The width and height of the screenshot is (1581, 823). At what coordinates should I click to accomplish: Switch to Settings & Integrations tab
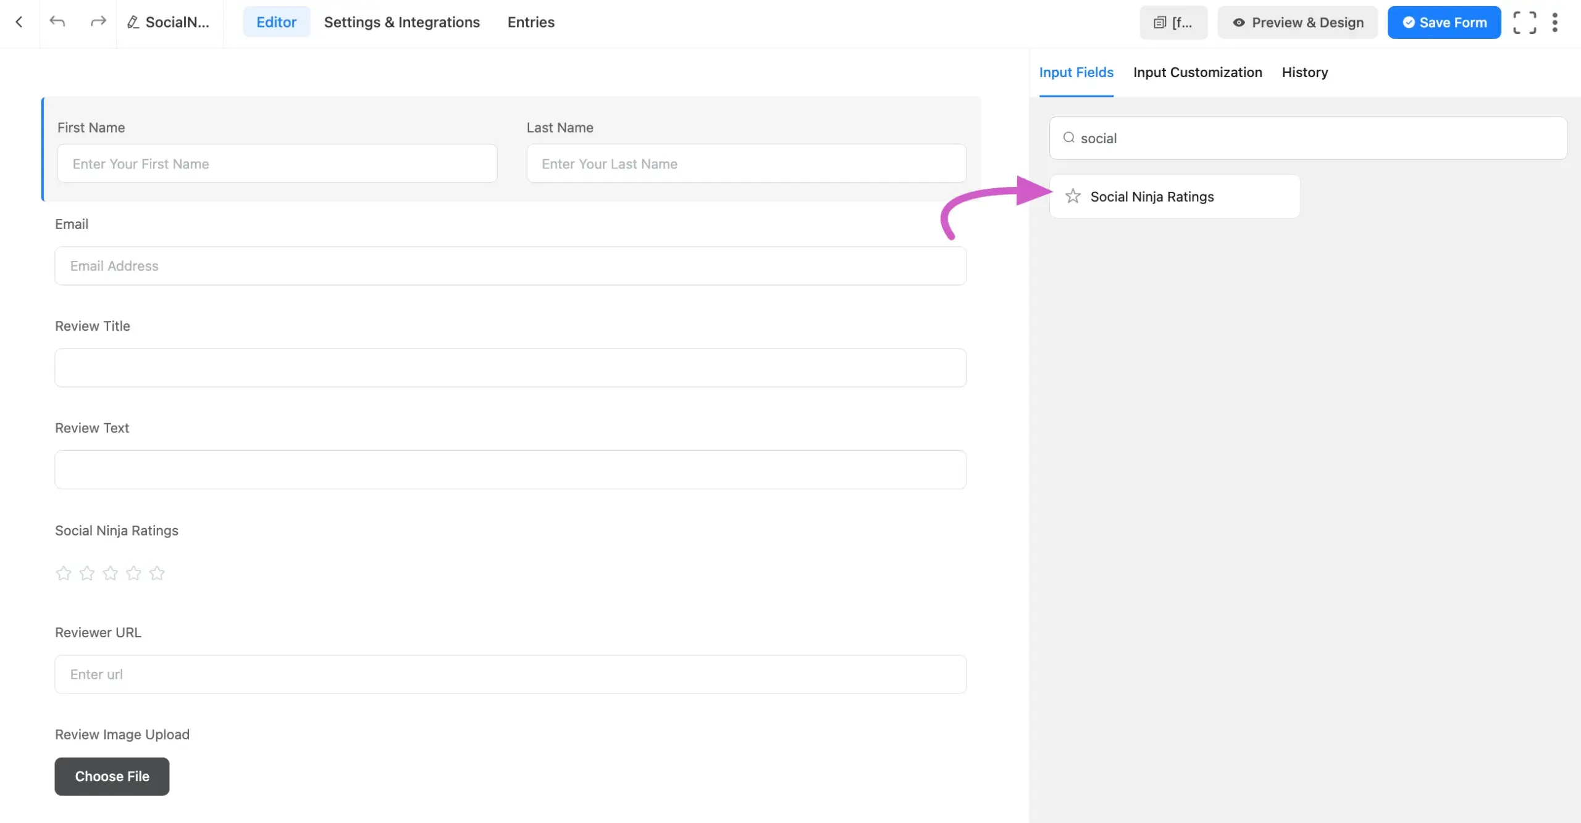pyautogui.click(x=401, y=22)
